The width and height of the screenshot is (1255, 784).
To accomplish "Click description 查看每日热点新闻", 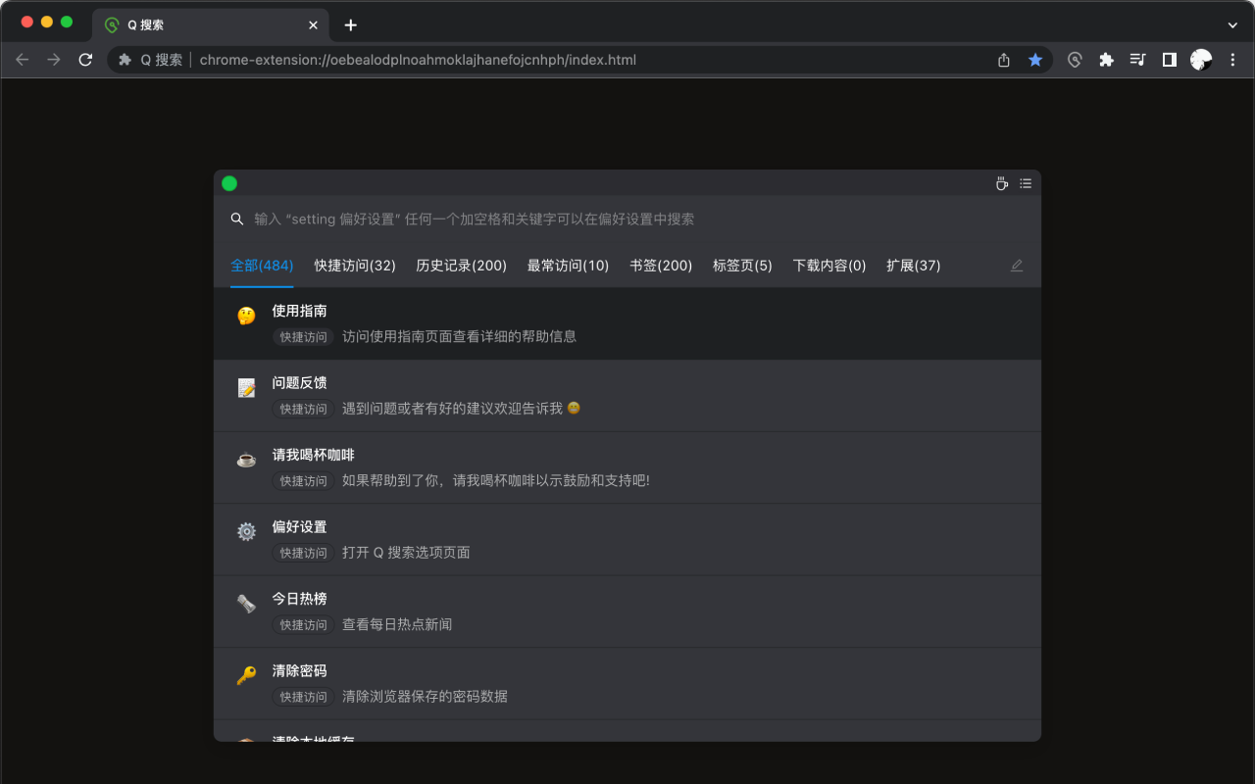I will click(397, 624).
